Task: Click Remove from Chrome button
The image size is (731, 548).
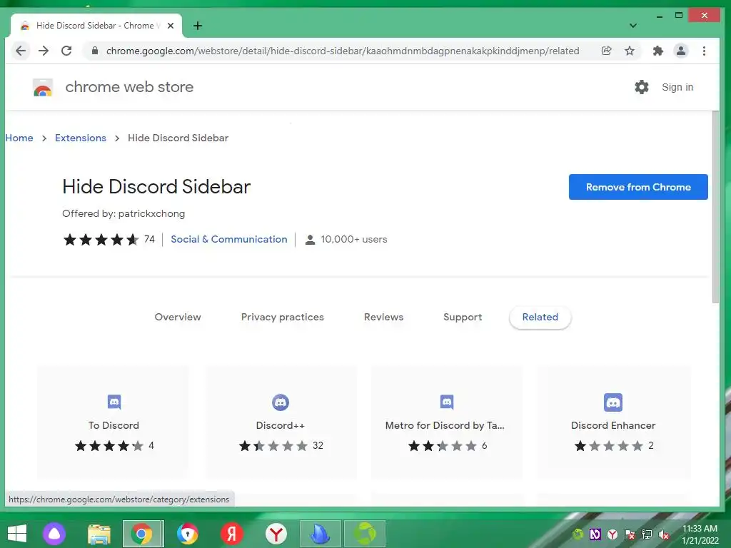Action: pyautogui.click(x=638, y=187)
